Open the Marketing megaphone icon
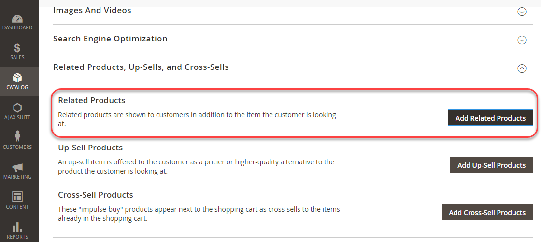Screen dimensions: 541x242 pyautogui.click(x=17, y=168)
